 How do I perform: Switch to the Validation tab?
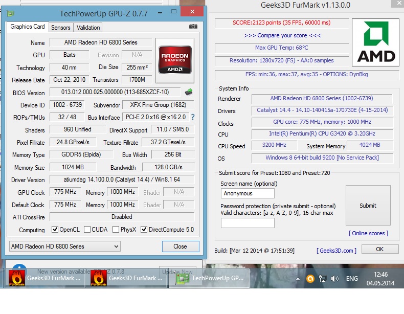[x=88, y=27]
